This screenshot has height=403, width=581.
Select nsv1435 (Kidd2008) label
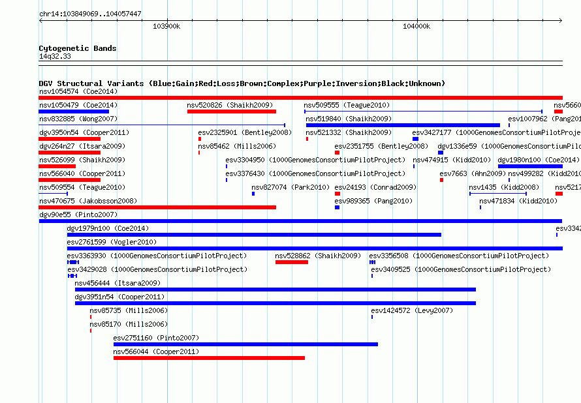coord(504,187)
